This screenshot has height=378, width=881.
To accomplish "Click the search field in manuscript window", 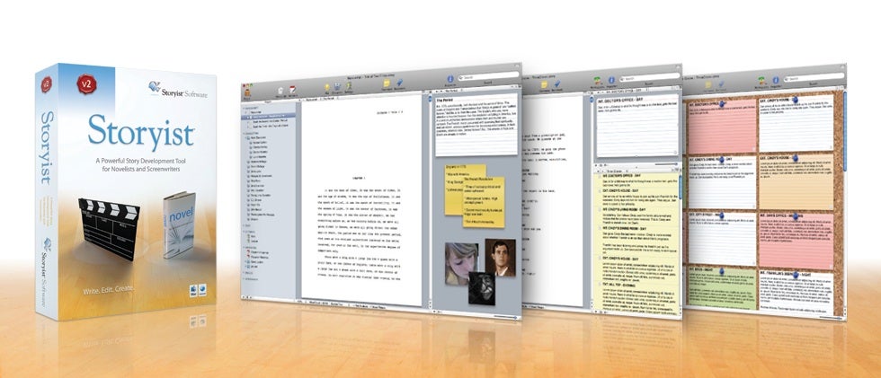I will (487, 77).
